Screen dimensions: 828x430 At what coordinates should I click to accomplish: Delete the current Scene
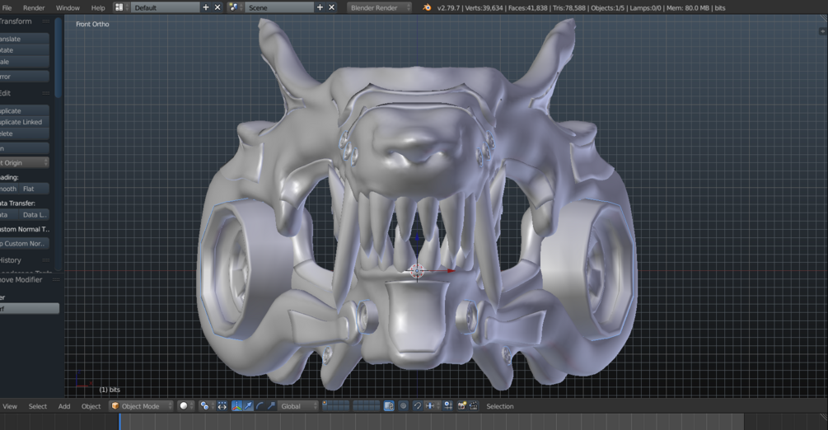click(x=332, y=7)
